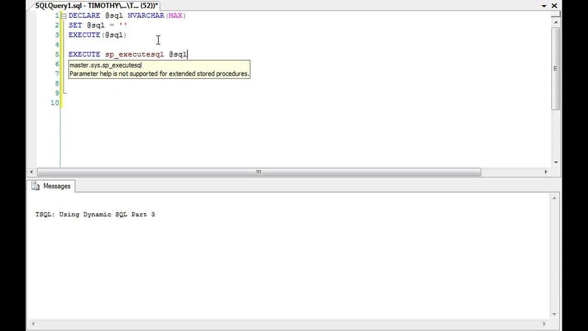The width and height of the screenshot is (588, 331).
Task: Collapse the code region at line 1
Action: (64, 16)
